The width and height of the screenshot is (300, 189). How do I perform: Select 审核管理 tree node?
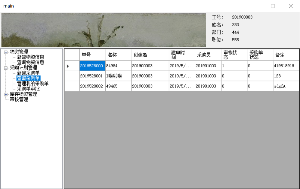pos(19,99)
